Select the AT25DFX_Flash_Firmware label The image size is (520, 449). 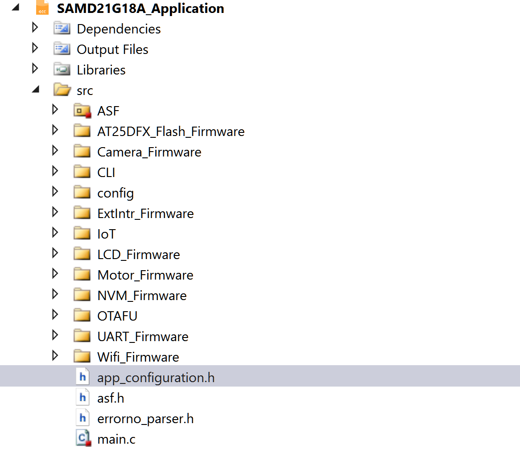(171, 132)
